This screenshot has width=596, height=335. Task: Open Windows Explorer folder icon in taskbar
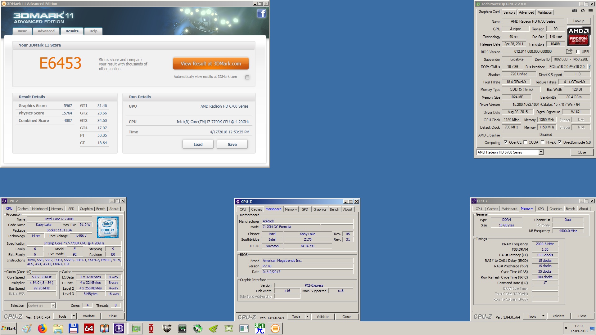58,328
